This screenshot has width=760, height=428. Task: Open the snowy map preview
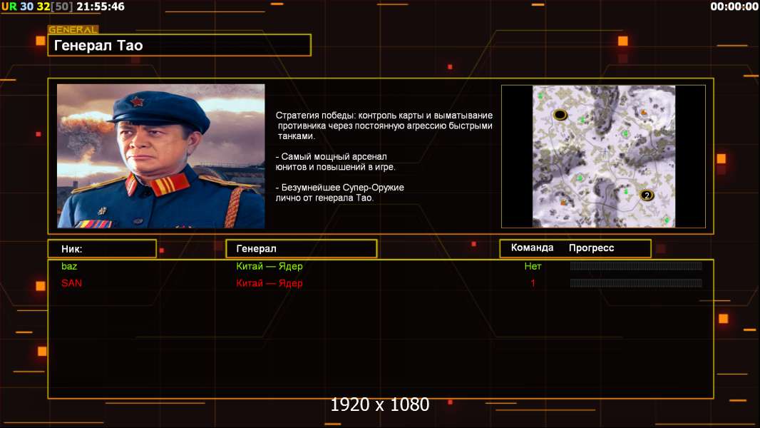tap(603, 156)
